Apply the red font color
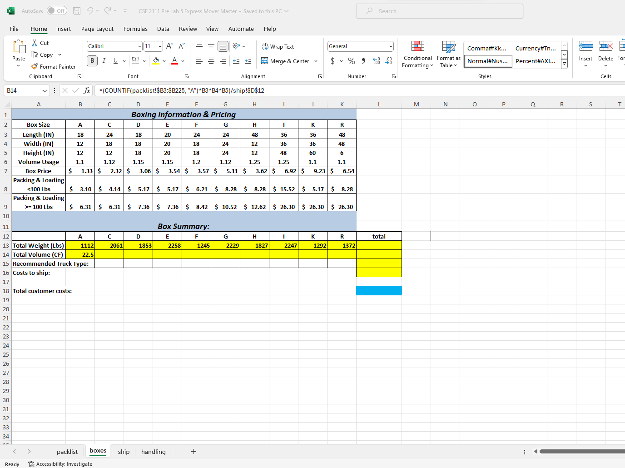Screen dimensions: 625x468 [x=174, y=61]
